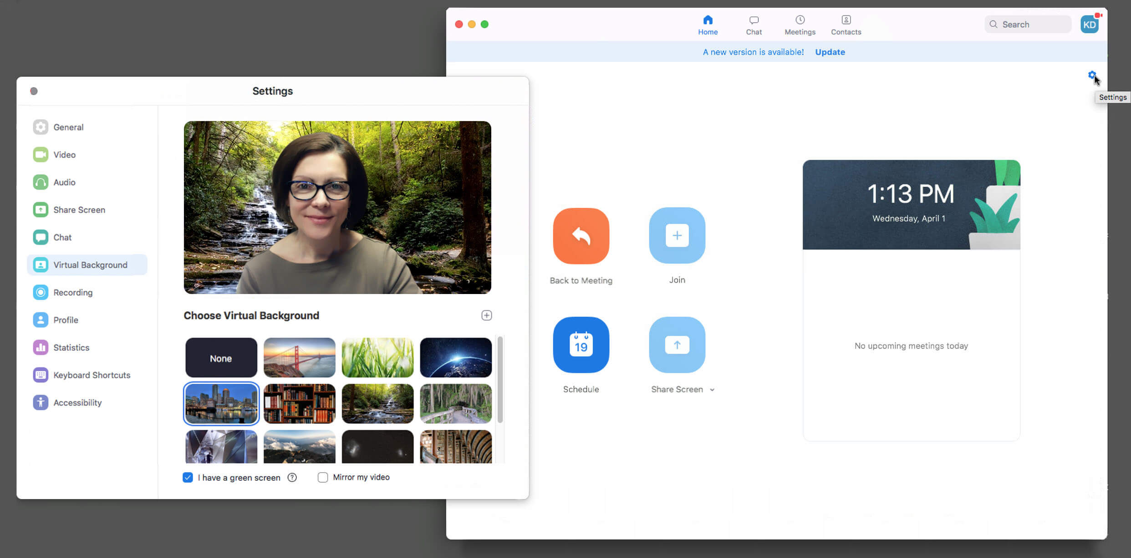Click the Share Screen arrow icon

[x=677, y=345]
